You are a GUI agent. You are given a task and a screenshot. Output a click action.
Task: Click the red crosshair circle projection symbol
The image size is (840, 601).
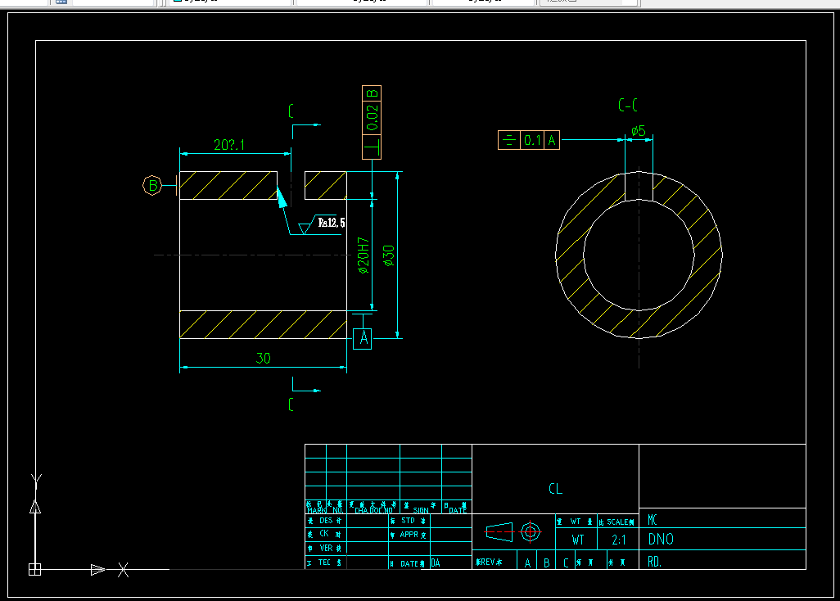click(x=531, y=532)
